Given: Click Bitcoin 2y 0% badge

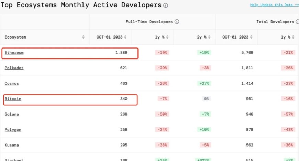Looking at the screenshot, I should click(207, 99).
